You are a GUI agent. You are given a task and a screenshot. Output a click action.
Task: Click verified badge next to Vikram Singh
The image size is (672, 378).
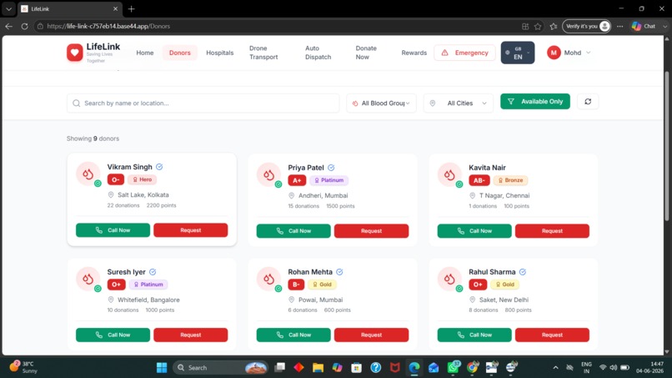click(x=159, y=167)
